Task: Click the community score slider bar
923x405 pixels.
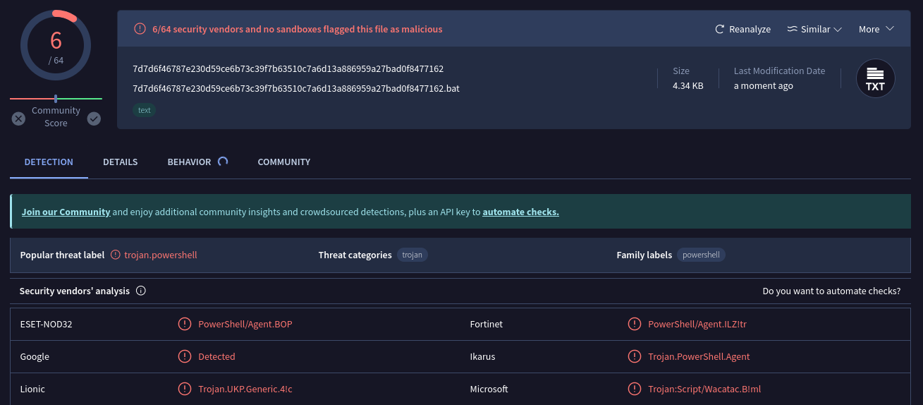Action: click(x=56, y=99)
